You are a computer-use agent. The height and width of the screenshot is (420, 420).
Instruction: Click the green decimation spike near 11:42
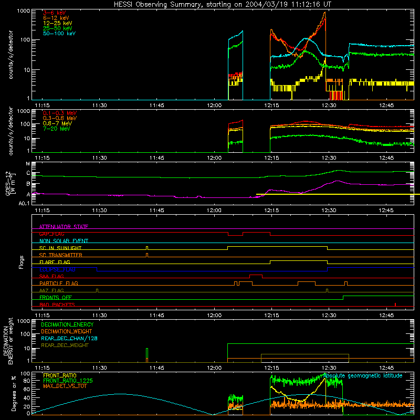[147, 355]
